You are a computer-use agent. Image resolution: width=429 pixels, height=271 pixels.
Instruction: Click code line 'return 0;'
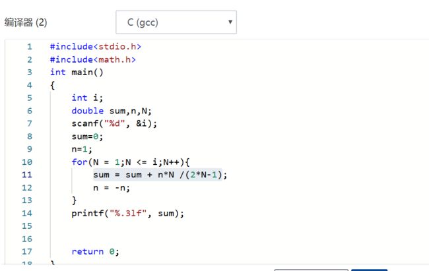[x=96, y=252]
